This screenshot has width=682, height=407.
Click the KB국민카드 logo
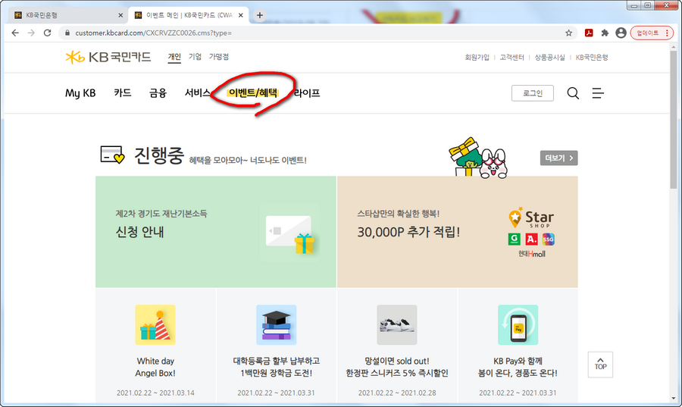click(x=108, y=57)
